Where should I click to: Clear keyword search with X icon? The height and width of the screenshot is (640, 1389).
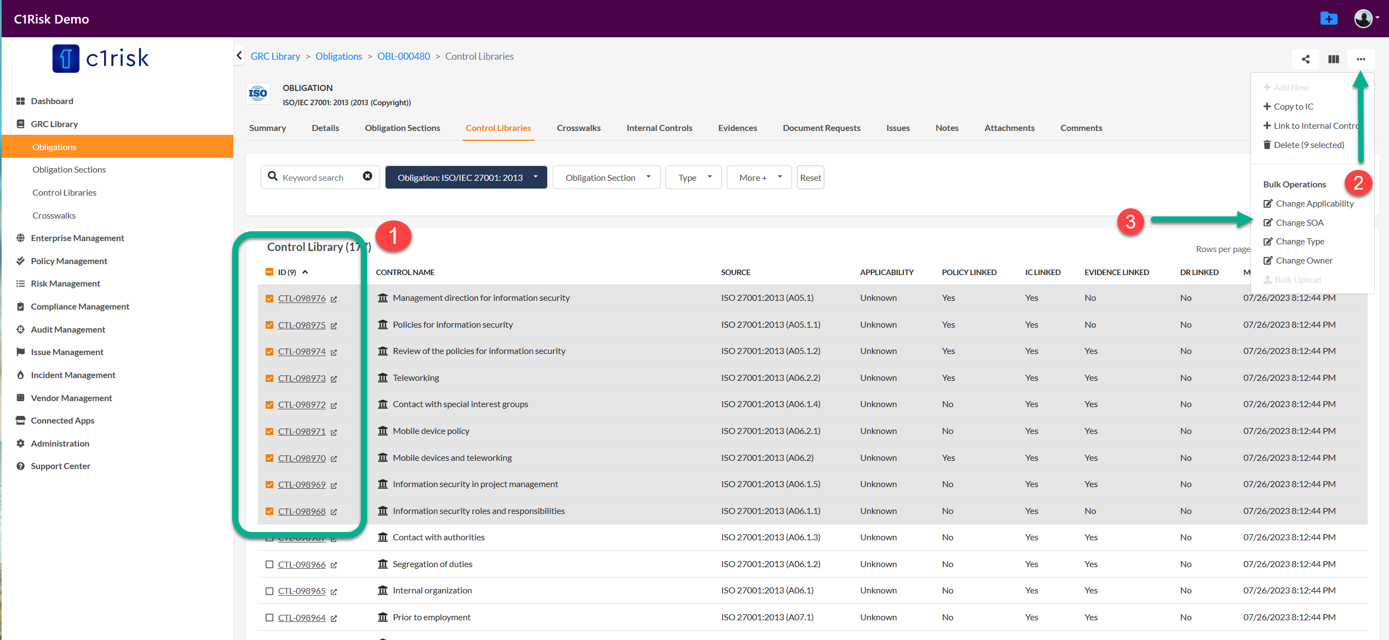pos(368,176)
